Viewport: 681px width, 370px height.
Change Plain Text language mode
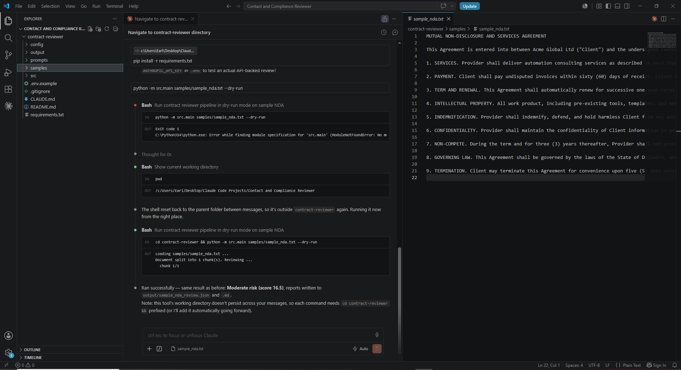(x=632, y=365)
